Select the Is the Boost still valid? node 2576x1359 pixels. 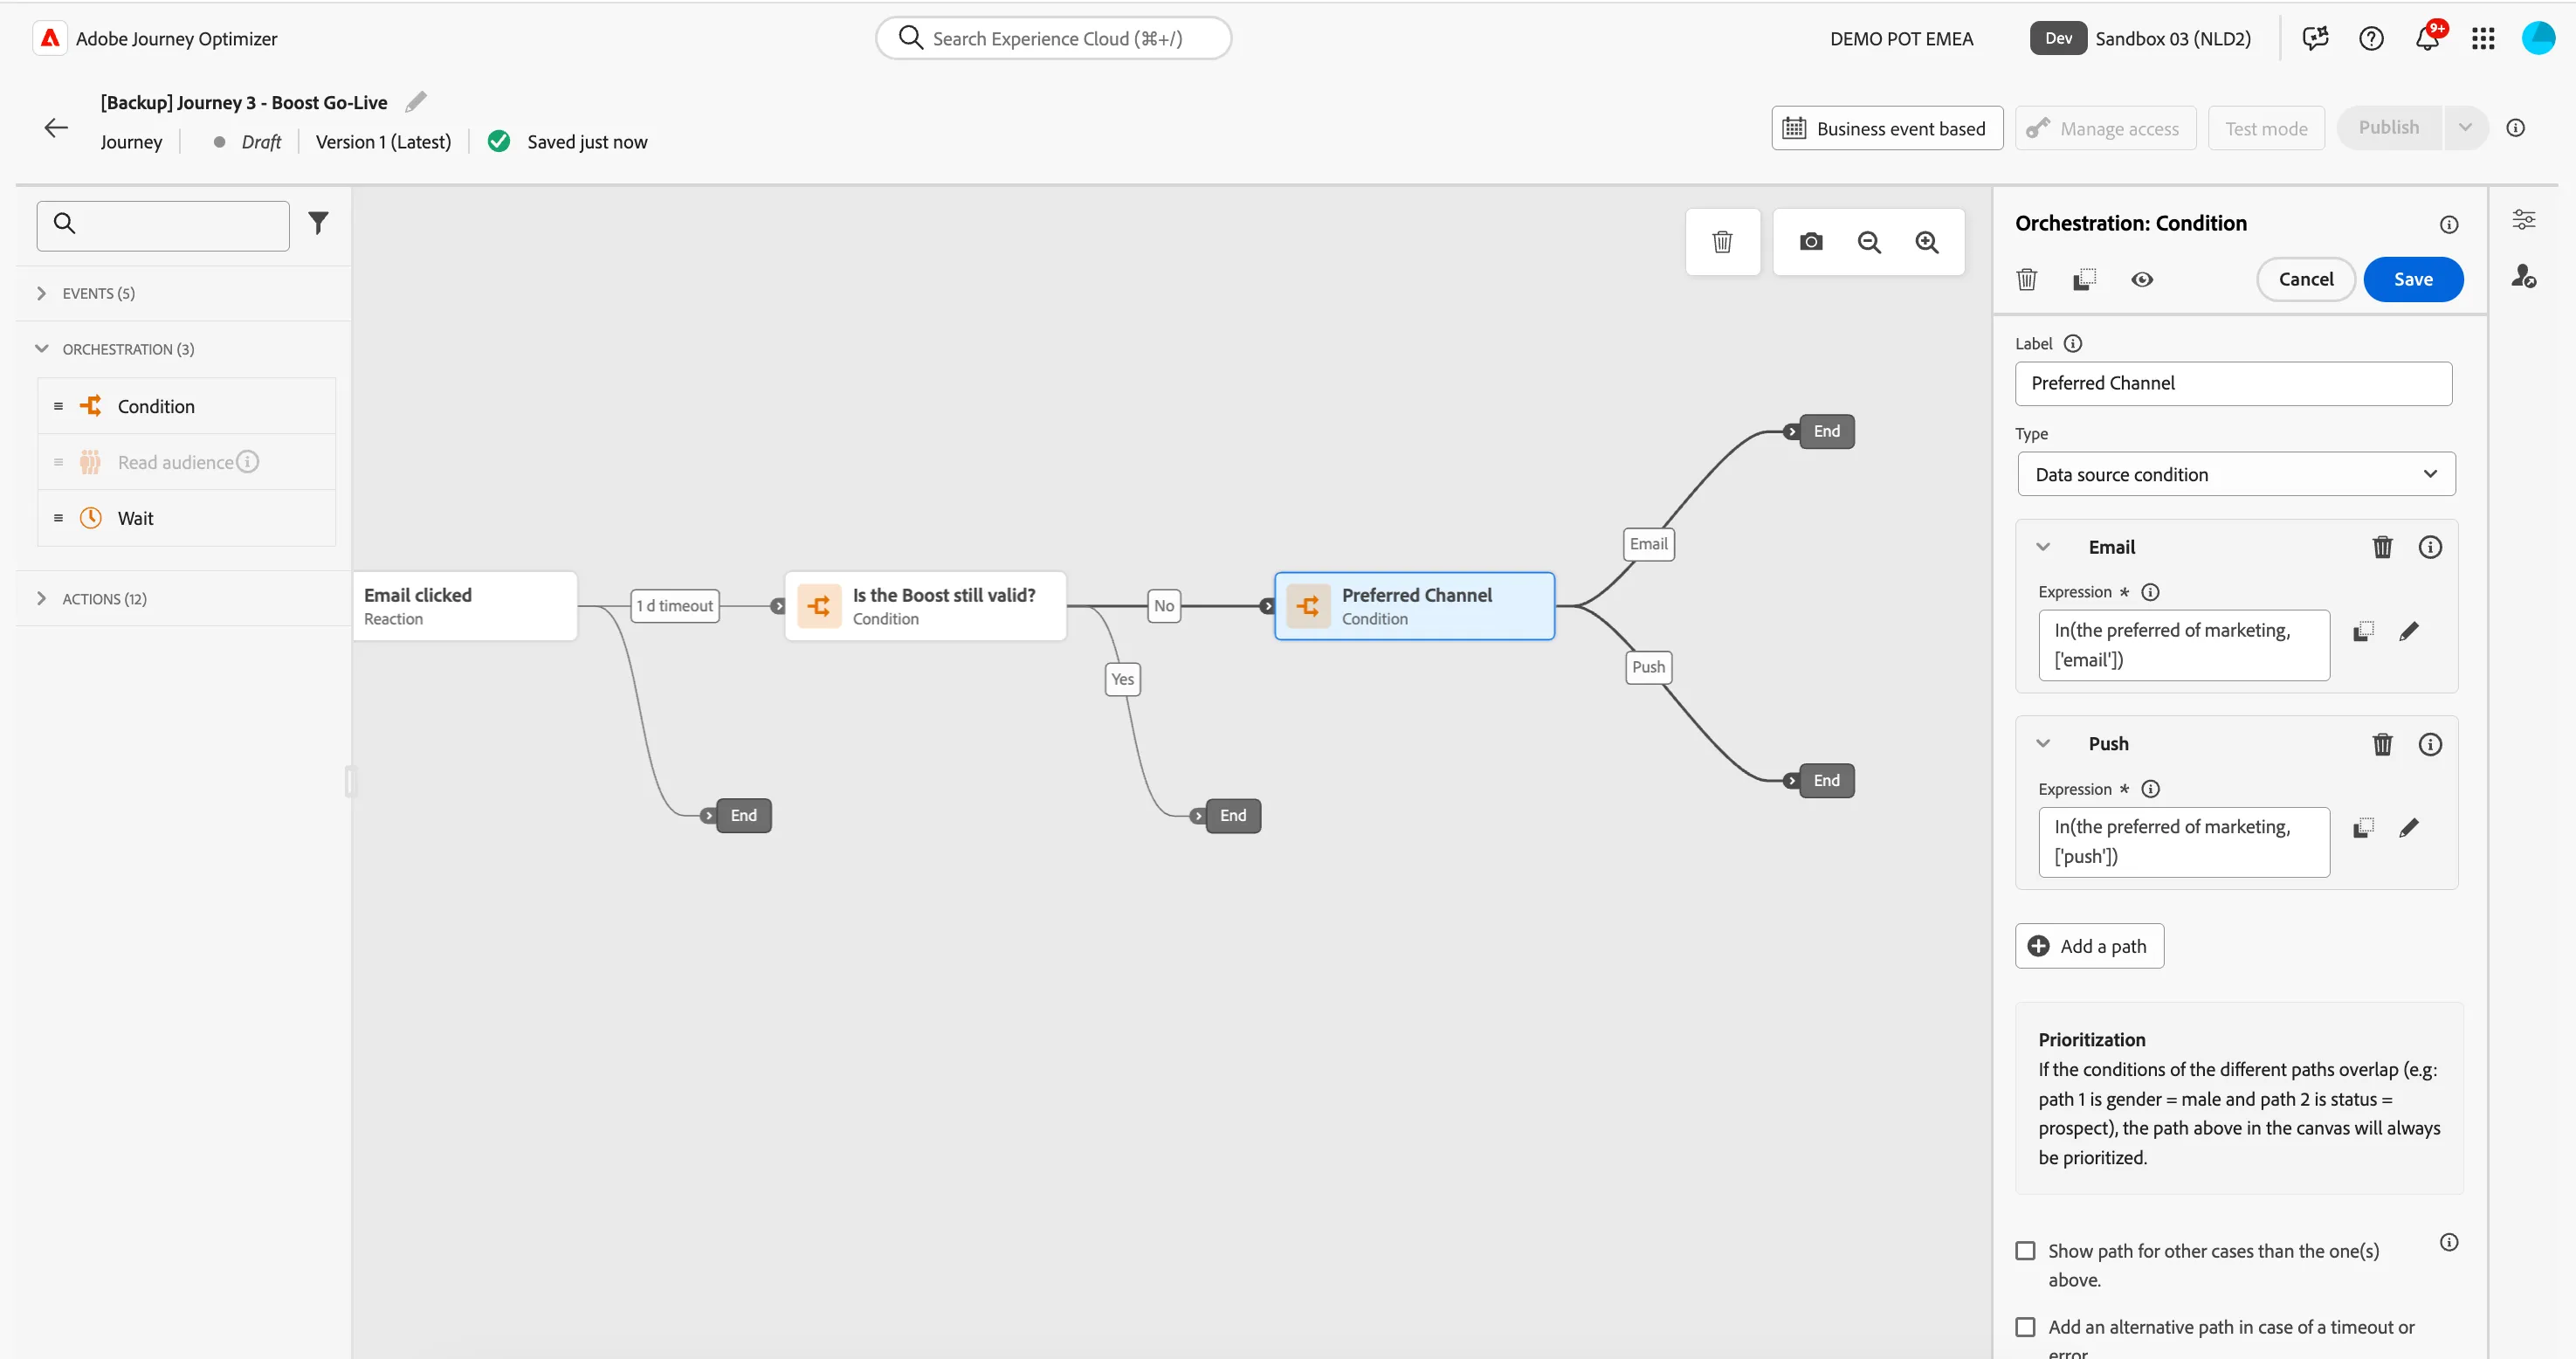[926, 606]
